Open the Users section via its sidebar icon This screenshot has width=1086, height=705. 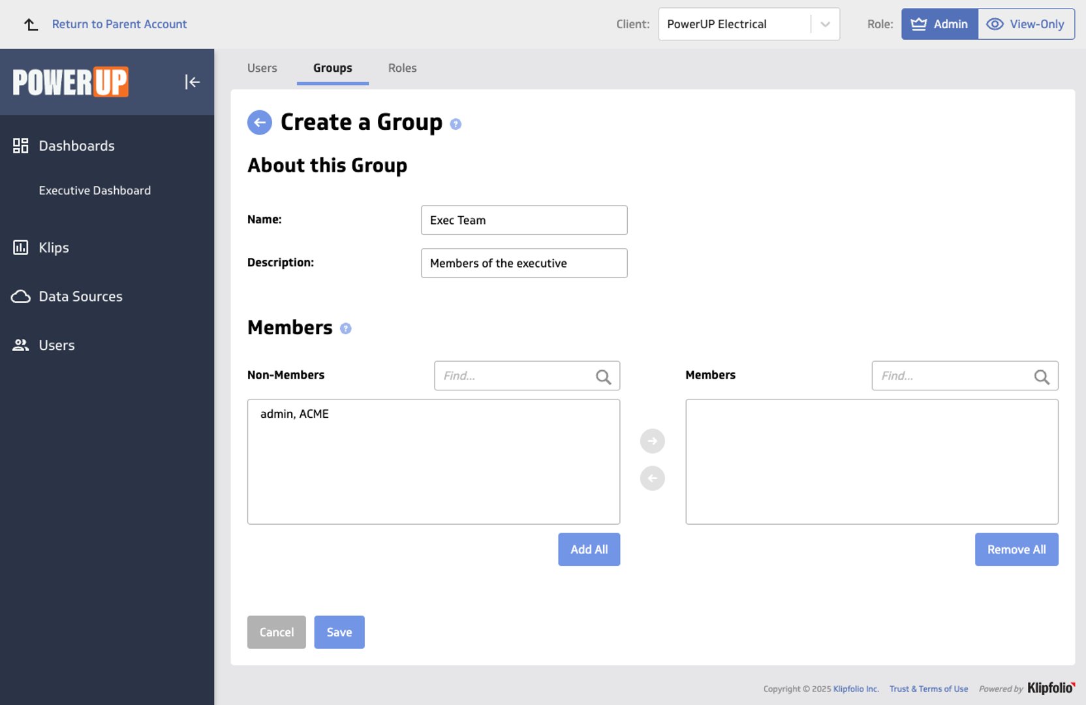[20, 345]
